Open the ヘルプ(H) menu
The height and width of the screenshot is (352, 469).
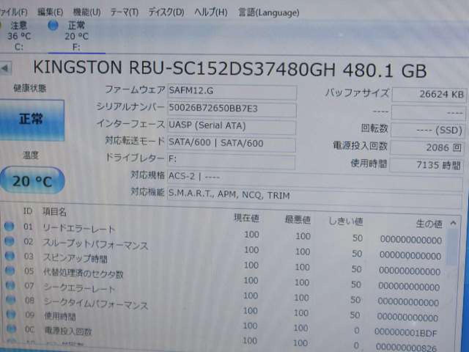[x=211, y=12]
